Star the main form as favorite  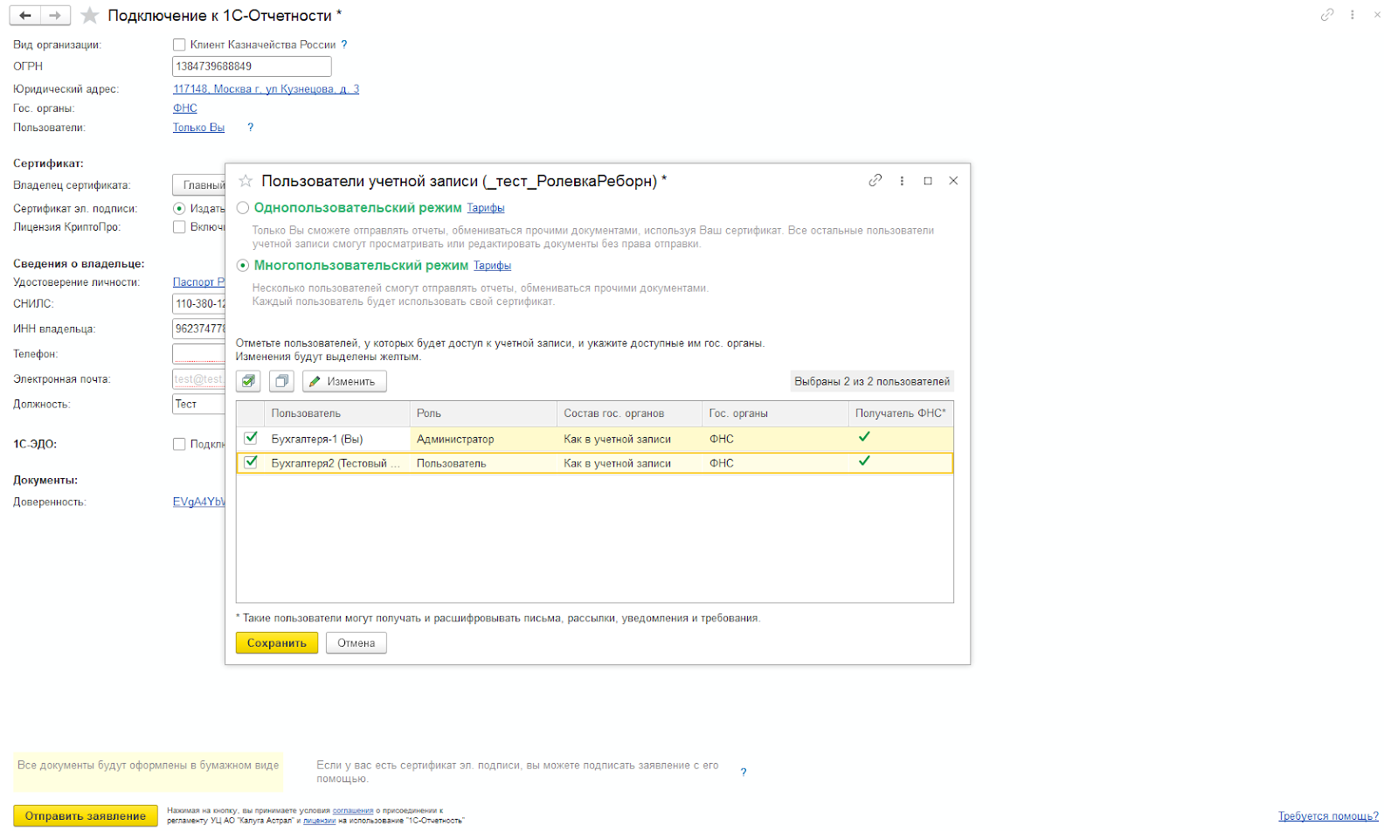coord(89,16)
